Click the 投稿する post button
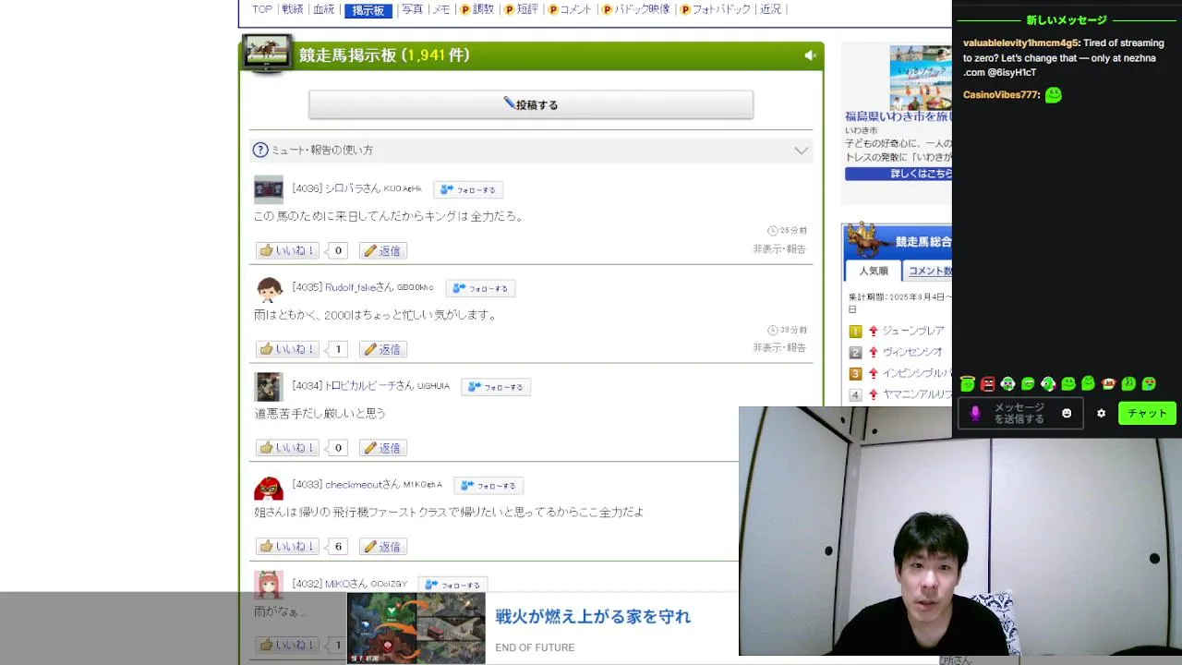The image size is (1182, 665). click(531, 104)
